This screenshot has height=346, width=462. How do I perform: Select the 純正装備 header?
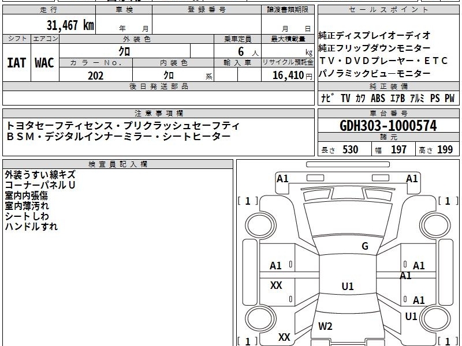[388, 86]
